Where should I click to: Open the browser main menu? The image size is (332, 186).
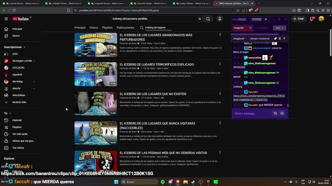(328, 10)
